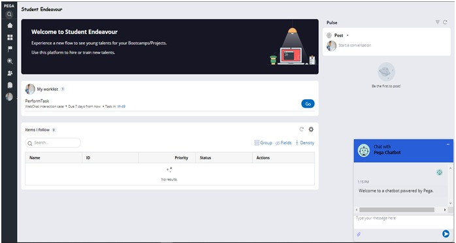This screenshot has width=456, height=243.
Task: Click Items I follow heading
Action: [x=37, y=130]
